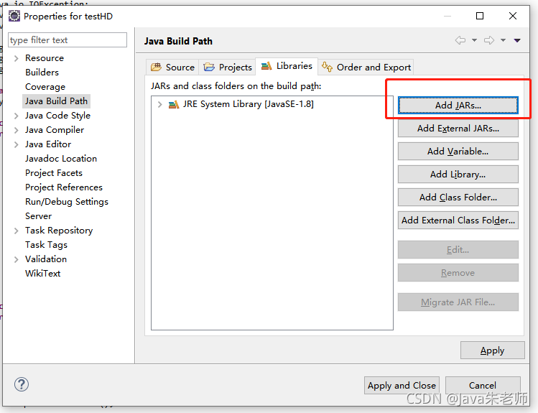538x413 pixels.
Task: Close the Properties for testHD window
Action: tap(513, 16)
